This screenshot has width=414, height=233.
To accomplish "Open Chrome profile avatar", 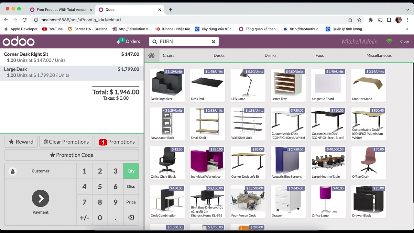I will (x=398, y=20).
